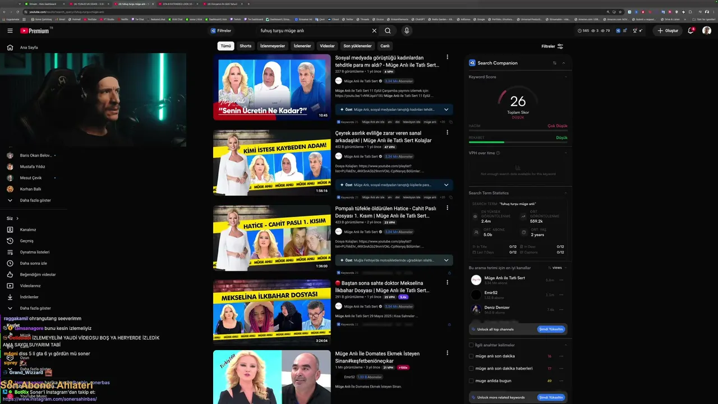
Task: Go to YouTube Premium home via logo
Action: (35, 31)
